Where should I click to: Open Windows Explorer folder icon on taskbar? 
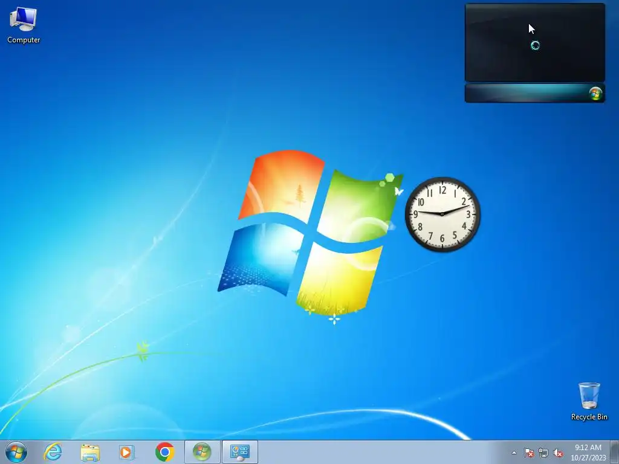[x=90, y=452]
